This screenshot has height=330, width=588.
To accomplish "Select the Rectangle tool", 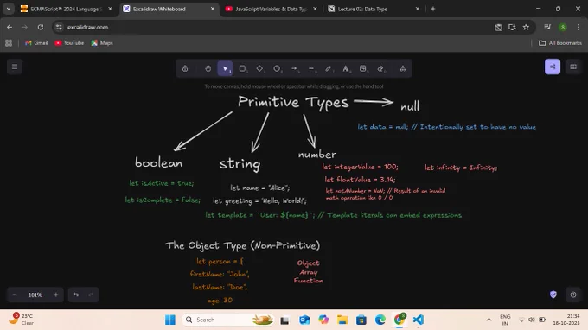I will [242, 68].
